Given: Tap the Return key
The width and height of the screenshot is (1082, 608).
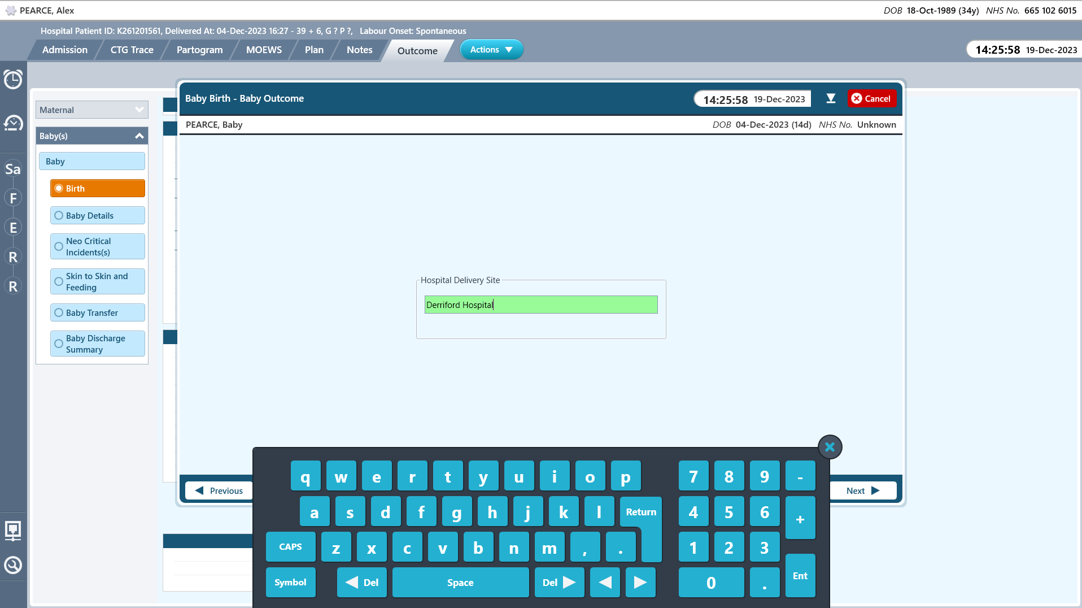Looking at the screenshot, I should (x=641, y=512).
